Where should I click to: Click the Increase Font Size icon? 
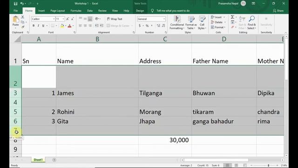coord(68,19)
